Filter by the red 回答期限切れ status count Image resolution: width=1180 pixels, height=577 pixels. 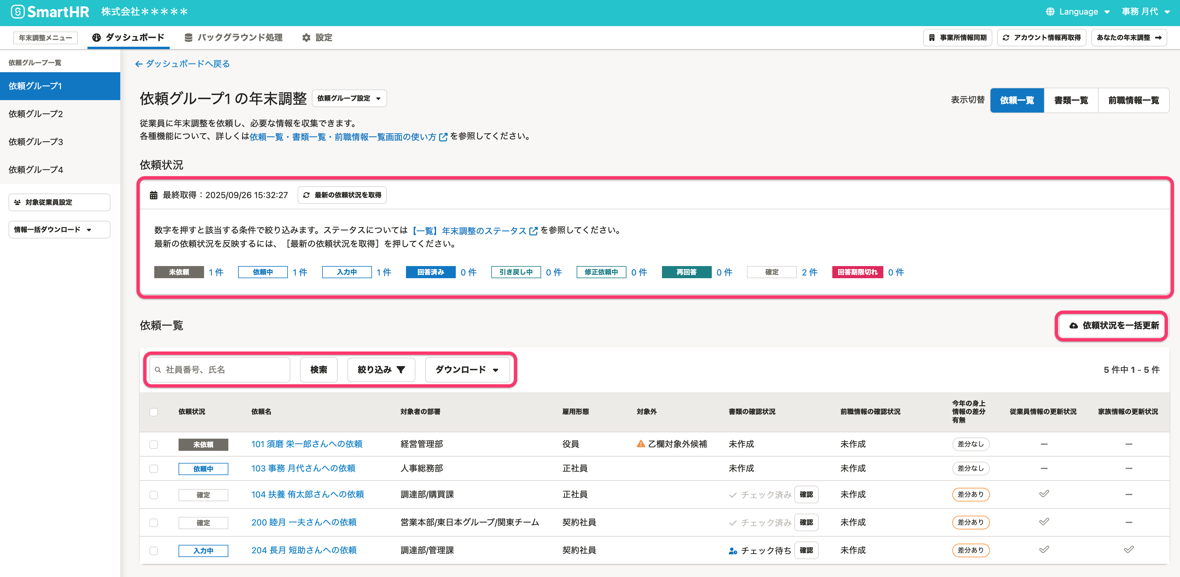click(x=895, y=272)
